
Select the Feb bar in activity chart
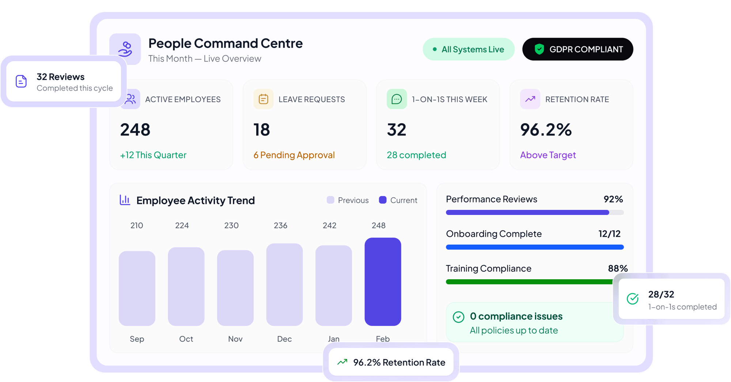click(x=383, y=281)
